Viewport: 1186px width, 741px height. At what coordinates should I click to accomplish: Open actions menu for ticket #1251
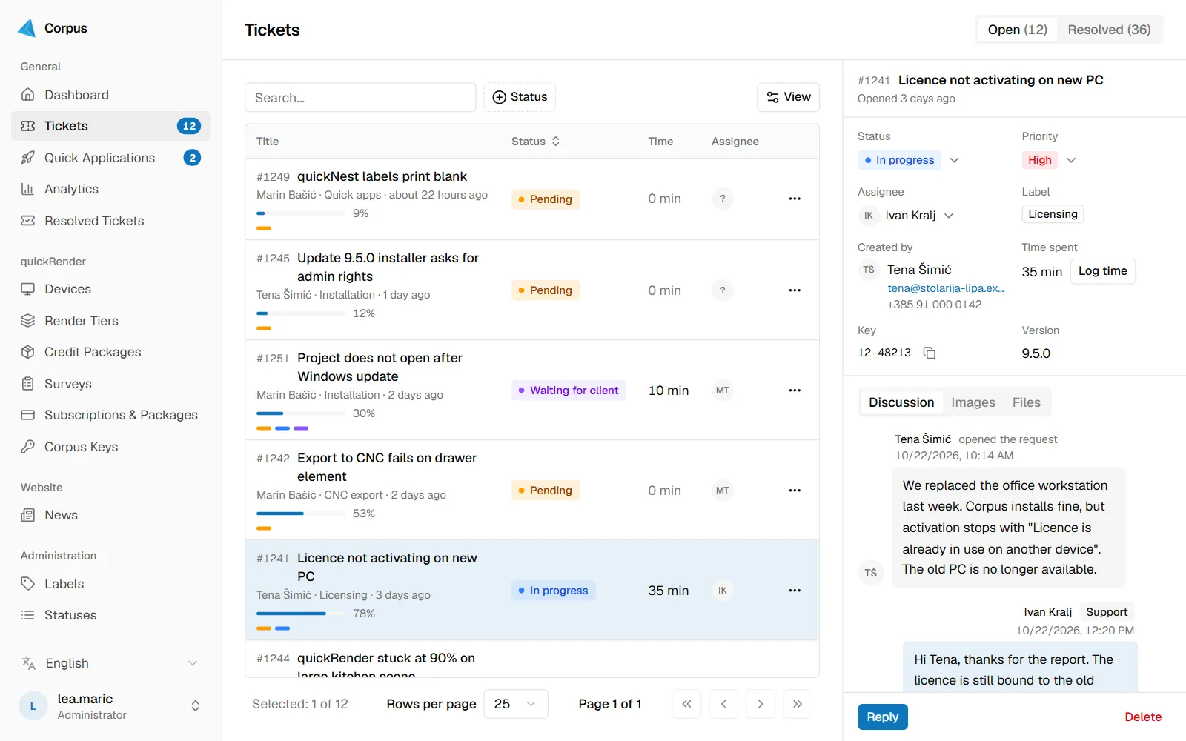pyautogui.click(x=795, y=391)
